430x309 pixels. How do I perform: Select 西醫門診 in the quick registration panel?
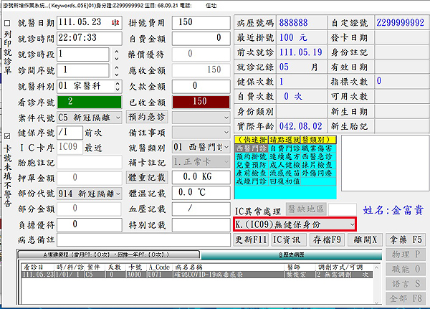(249, 148)
